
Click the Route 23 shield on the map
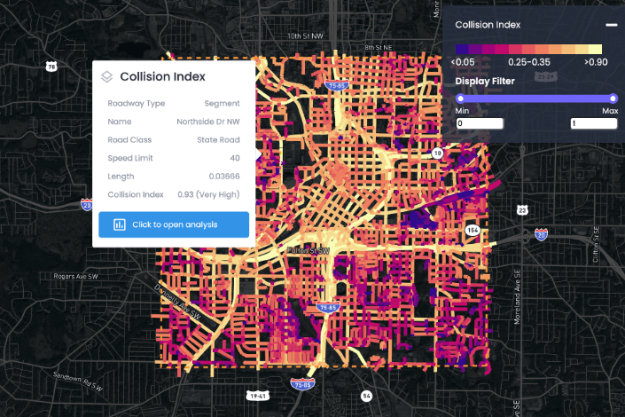pos(522,209)
